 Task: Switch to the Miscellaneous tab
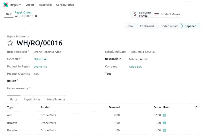coord(56,99)
